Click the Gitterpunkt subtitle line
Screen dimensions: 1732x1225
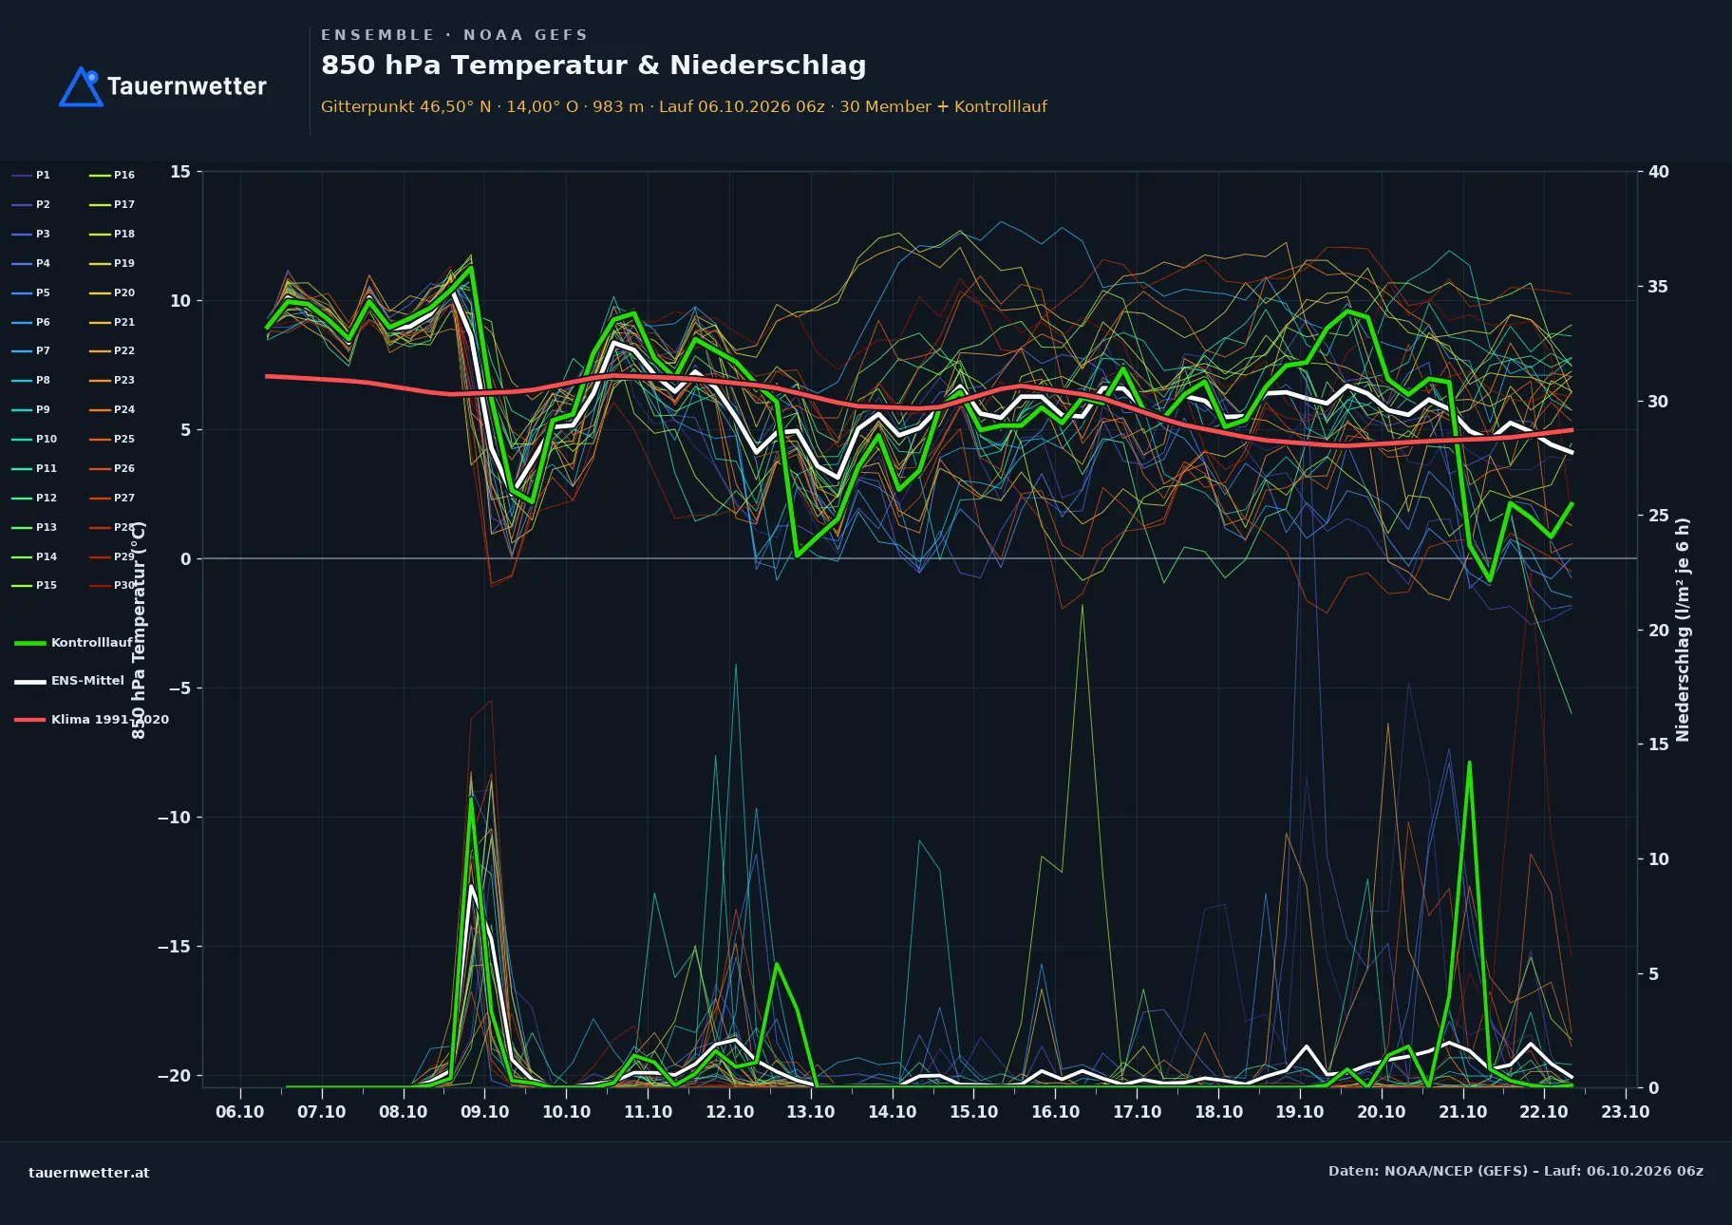coord(684,106)
